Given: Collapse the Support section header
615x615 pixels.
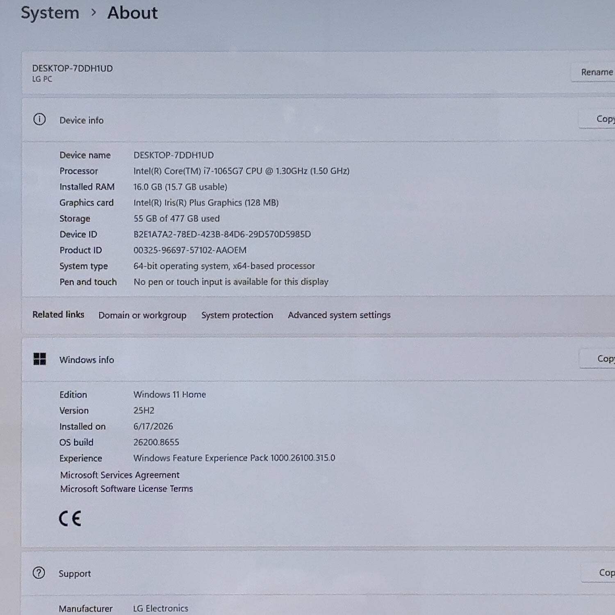Looking at the screenshot, I should pos(318,573).
